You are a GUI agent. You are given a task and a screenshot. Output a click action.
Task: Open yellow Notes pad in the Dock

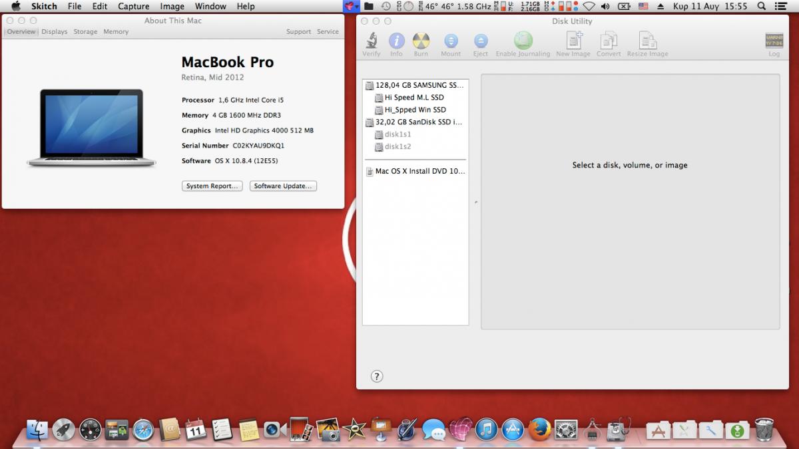(x=248, y=430)
